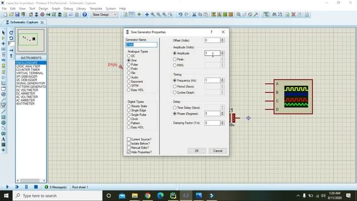The width and height of the screenshot is (357, 201).
Task: Open the File menu
Action: 4,8
